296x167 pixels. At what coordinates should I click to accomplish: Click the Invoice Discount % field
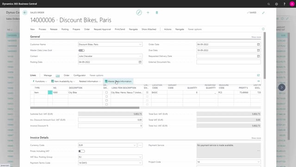click(x=110, y=126)
